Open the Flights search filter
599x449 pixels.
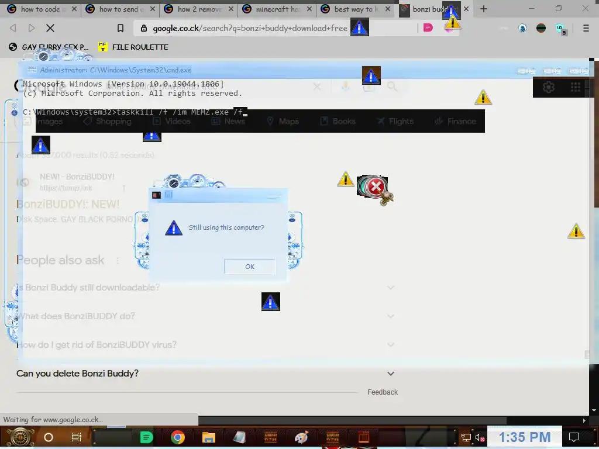point(395,122)
